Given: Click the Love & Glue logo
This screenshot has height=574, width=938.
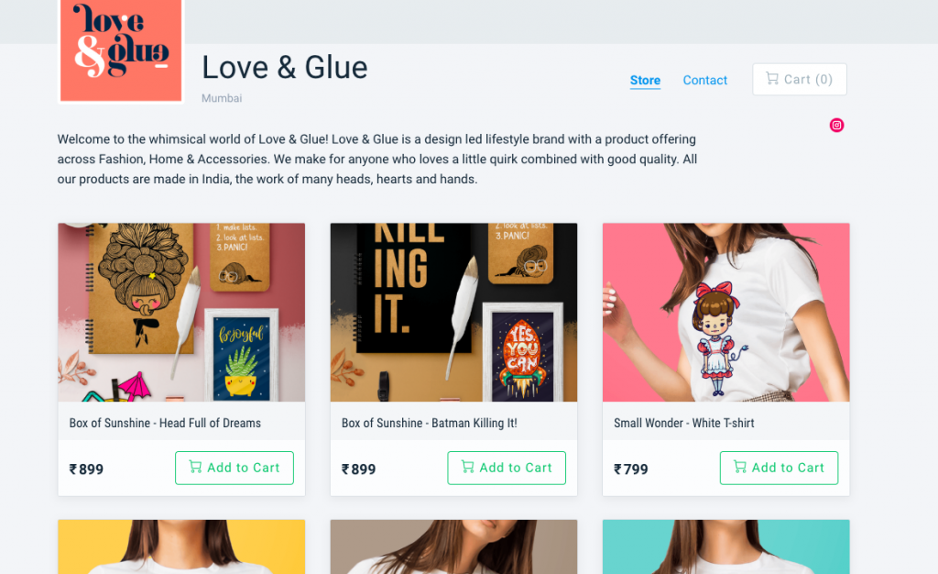Looking at the screenshot, I should point(121,50).
